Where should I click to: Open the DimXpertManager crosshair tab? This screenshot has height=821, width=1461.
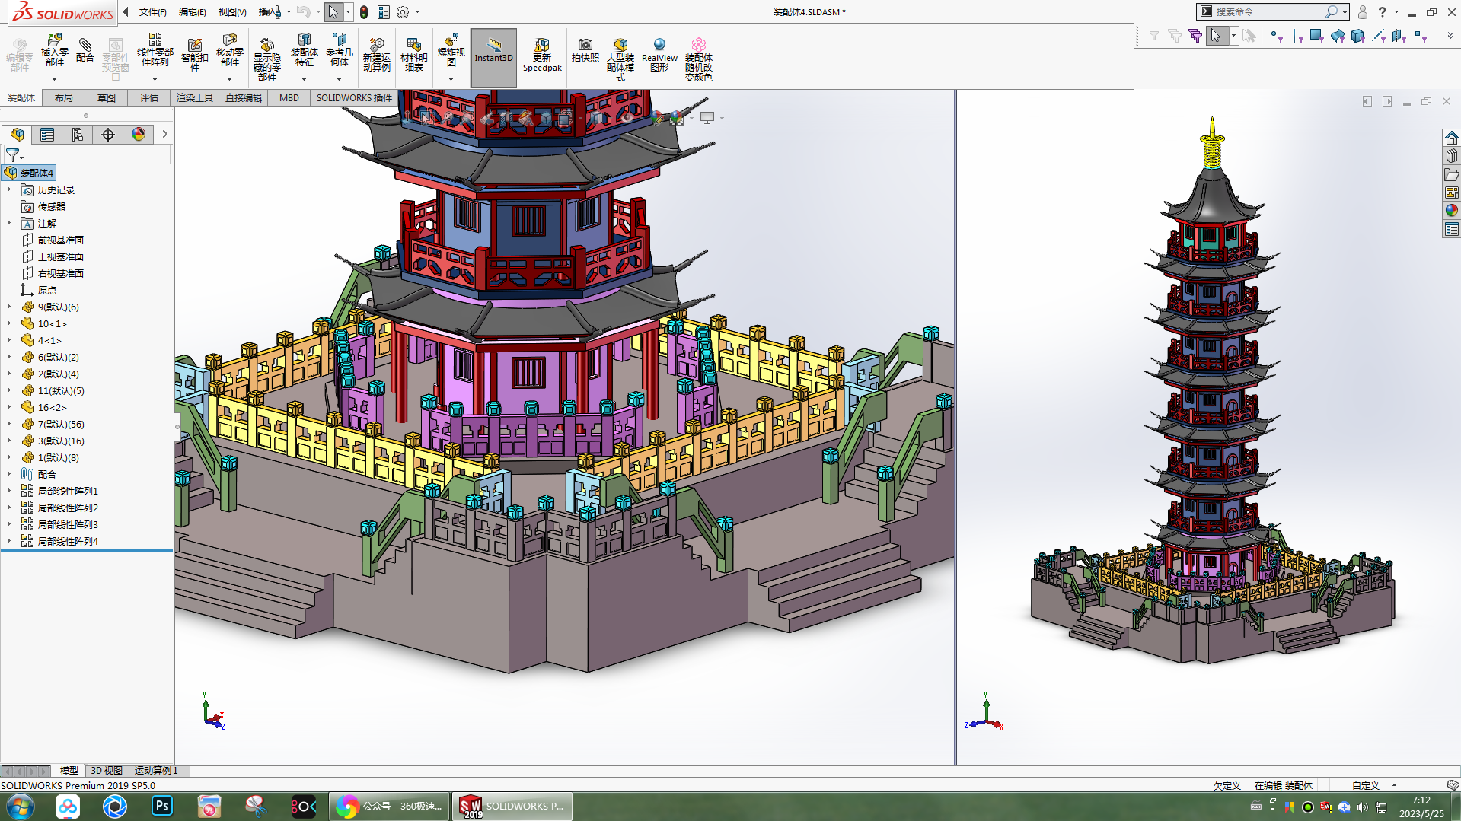pyautogui.click(x=108, y=135)
